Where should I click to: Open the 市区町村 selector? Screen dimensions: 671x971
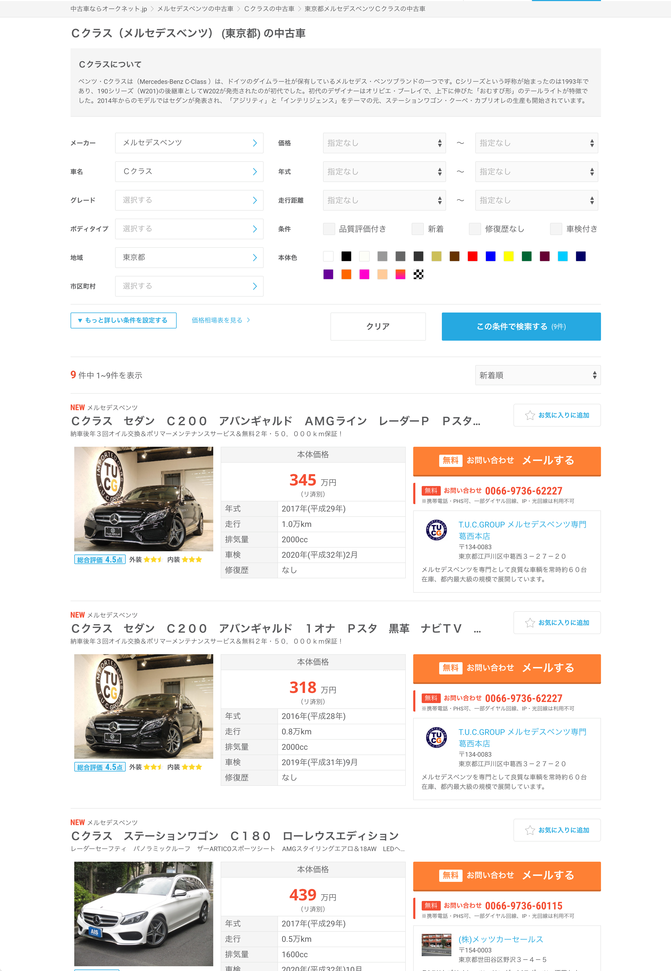tap(189, 286)
